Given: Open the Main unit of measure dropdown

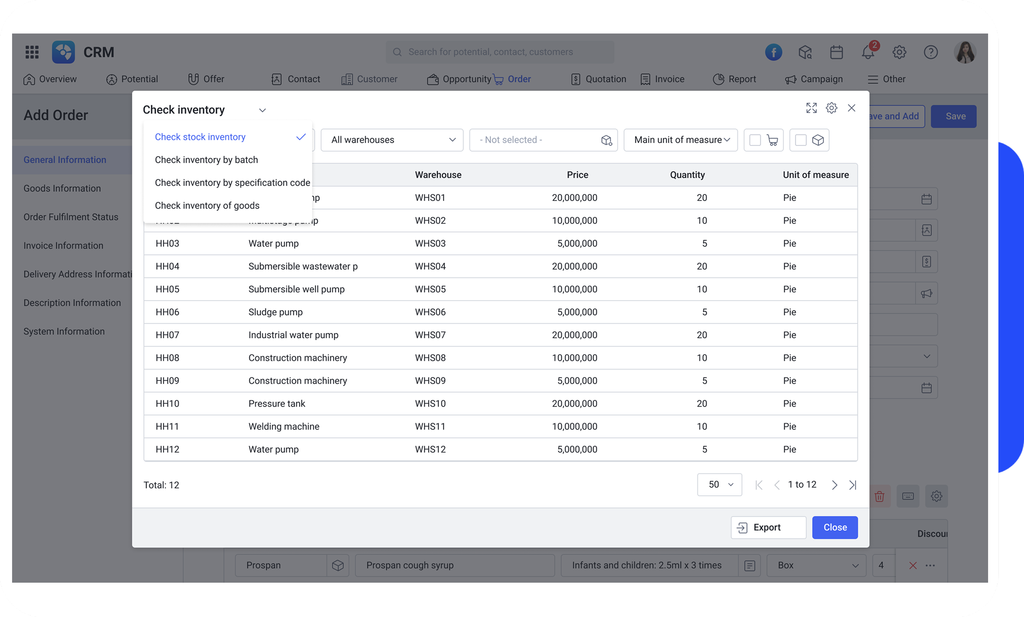Looking at the screenshot, I should [680, 140].
